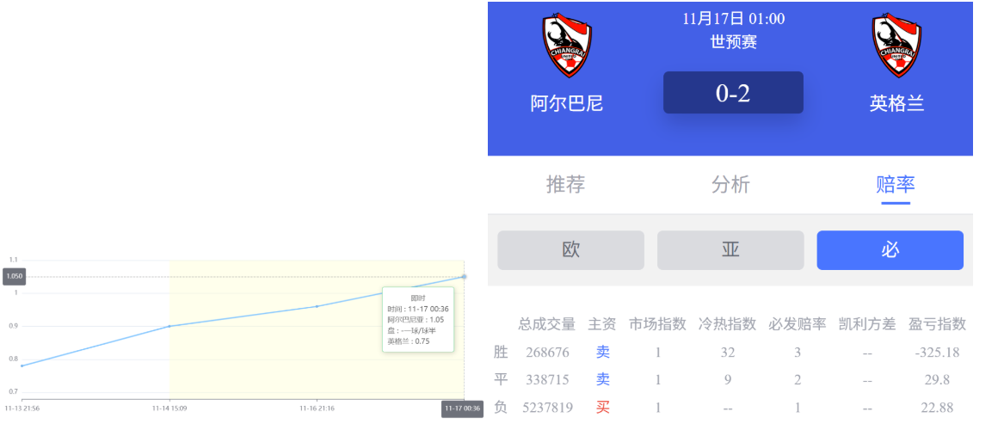Click the blue 卖 in the 胜 row
Viewport: 1004px width, 430px height.
click(602, 353)
